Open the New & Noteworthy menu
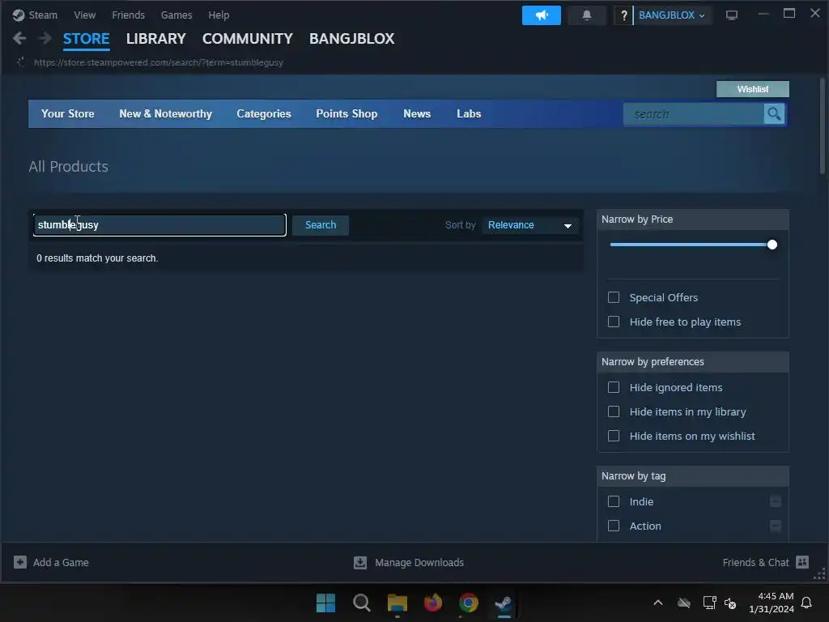This screenshot has width=829, height=622. click(165, 113)
